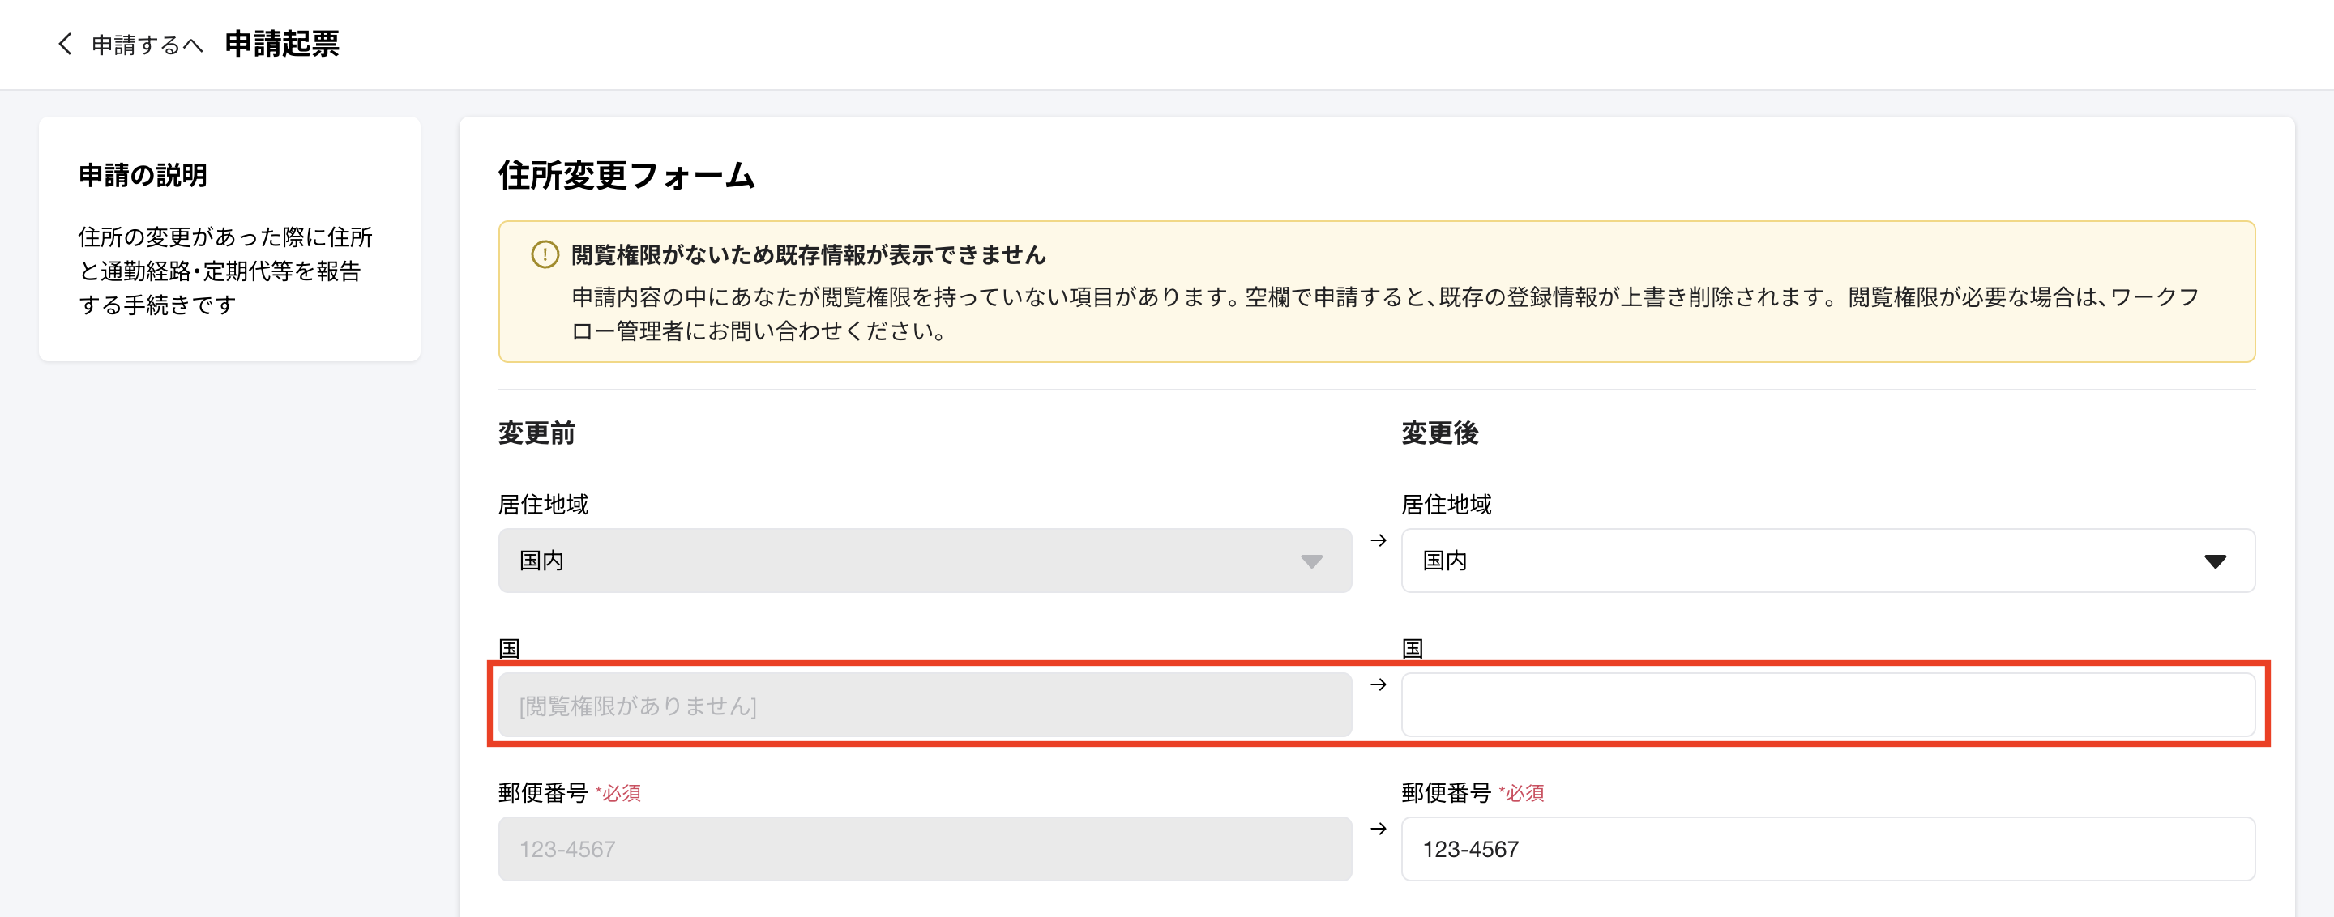Click the arrow icon between the 郵便番号 fields
The width and height of the screenshot is (2334, 917).
(1378, 828)
